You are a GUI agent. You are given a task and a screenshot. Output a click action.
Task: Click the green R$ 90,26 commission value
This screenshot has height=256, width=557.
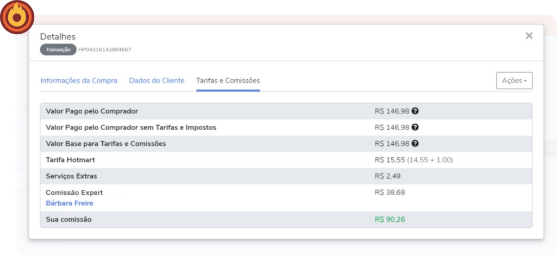click(x=390, y=220)
